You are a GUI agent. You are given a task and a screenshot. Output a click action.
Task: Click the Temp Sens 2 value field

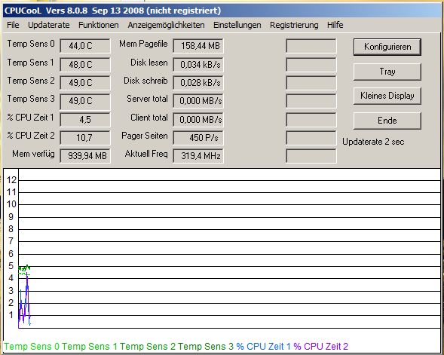tap(85, 83)
